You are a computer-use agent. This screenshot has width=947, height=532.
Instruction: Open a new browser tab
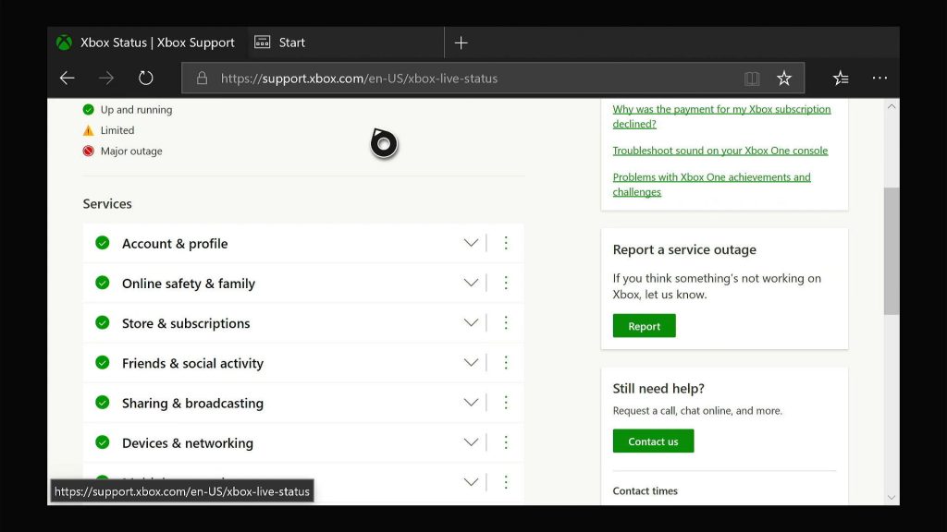click(461, 42)
